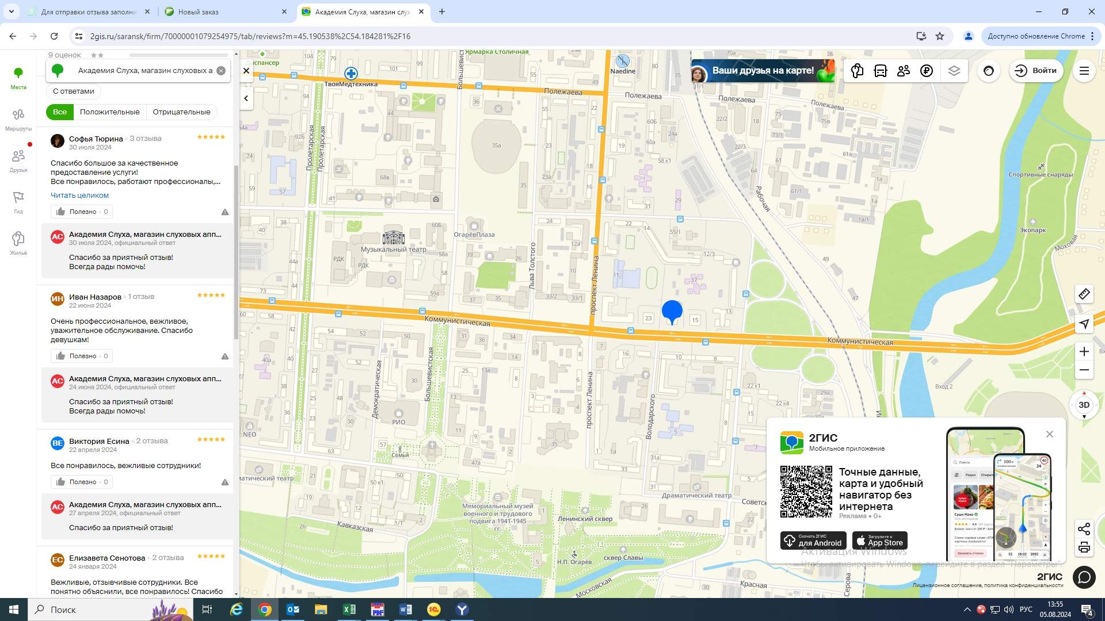Mark Иван Назаров's review as Полезно
This screenshot has height=621, width=1105.
click(82, 356)
